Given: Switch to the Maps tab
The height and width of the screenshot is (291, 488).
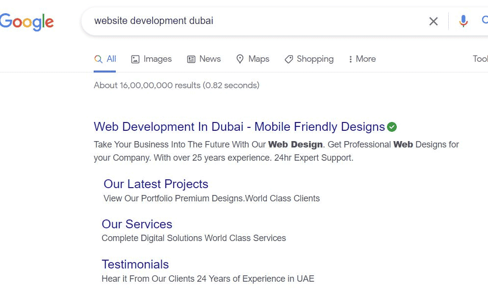Looking at the screenshot, I should click(253, 59).
